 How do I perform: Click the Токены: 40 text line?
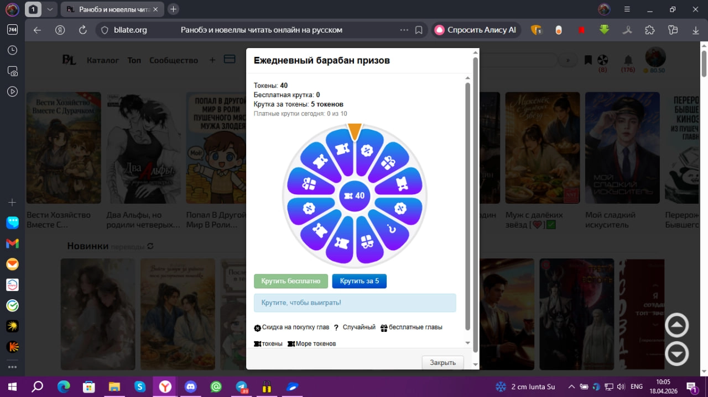(270, 86)
